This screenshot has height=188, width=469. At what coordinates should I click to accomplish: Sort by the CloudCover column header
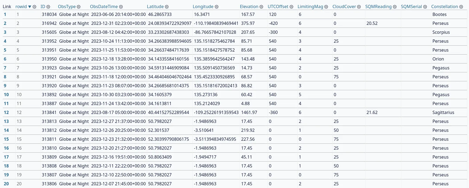click(x=344, y=6)
